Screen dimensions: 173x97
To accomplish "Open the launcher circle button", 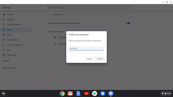I will coord(4,93).
